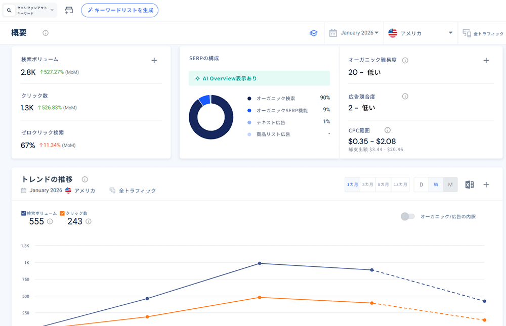Expand the クエリファンアウト keyword selector dropdown
Screen dimensions: 506x326
coord(30,10)
